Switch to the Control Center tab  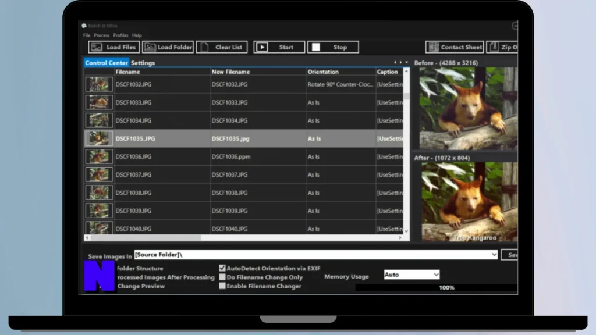click(x=107, y=63)
